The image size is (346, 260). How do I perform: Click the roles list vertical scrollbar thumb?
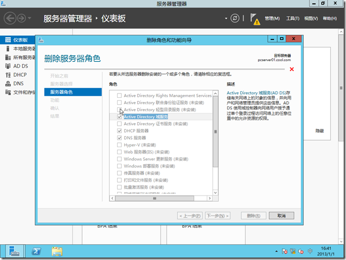[x=215, y=132]
